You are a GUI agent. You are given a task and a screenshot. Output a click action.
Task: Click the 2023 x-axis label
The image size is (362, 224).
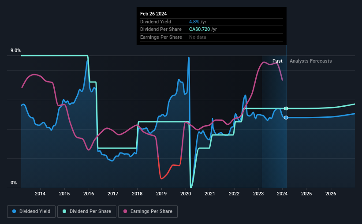[x=258, y=194]
